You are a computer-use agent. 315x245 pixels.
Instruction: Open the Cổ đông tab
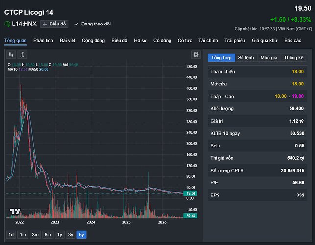point(162,41)
